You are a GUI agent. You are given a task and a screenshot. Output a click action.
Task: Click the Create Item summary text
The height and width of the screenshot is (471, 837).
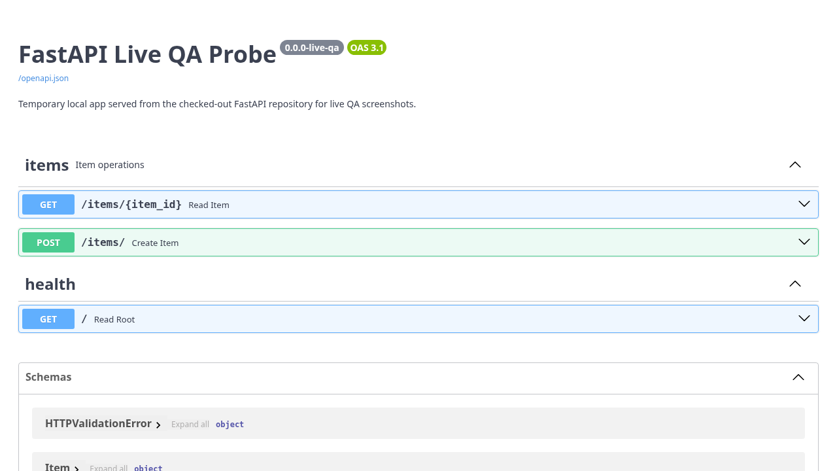[155, 243]
